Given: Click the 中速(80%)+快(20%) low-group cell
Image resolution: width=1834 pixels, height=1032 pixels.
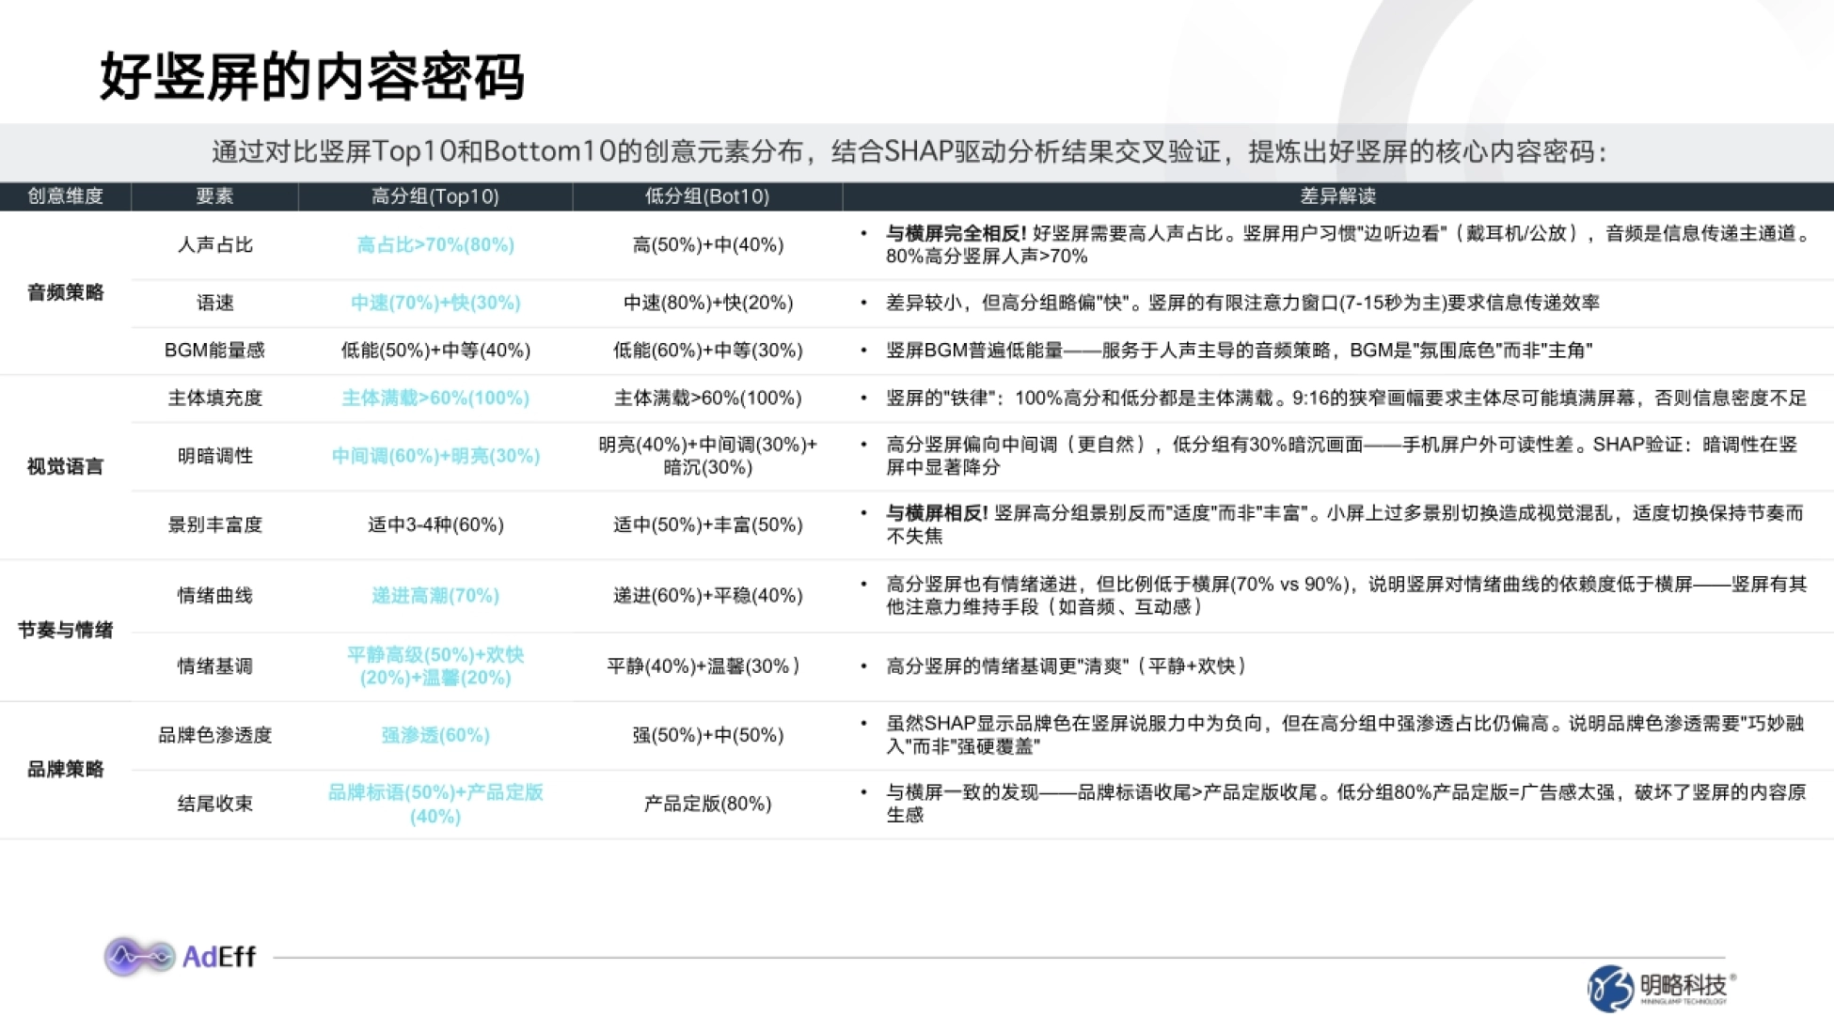Looking at the screenshot, I should click(x=707, y=303).
